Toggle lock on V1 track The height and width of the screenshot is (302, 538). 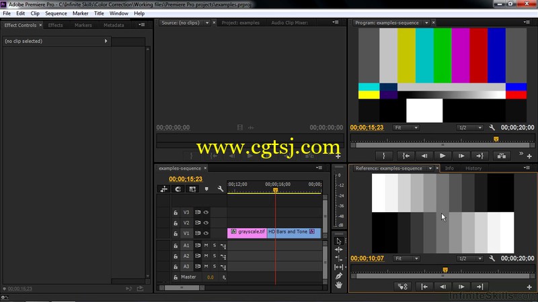click(x=176, y=234)
